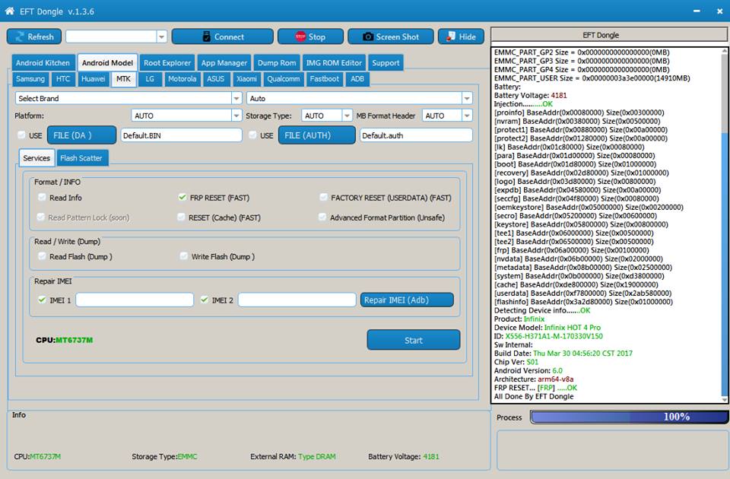Enable the Read Info checkbox
Screen dimensions: 730x479
43,198
